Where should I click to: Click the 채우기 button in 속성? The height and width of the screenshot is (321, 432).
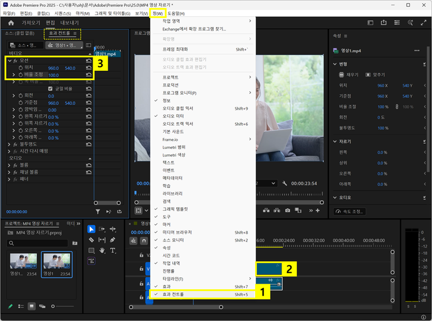[x=349, y=75]
